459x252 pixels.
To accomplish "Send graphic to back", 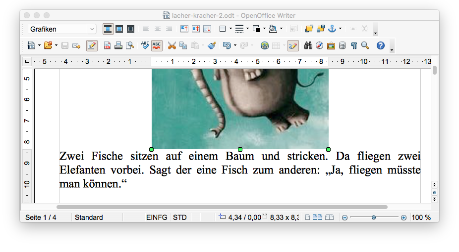I will click(321, 29).
